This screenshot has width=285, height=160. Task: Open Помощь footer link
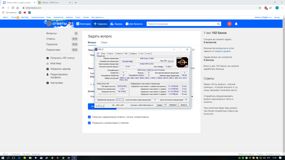point(260,154)
